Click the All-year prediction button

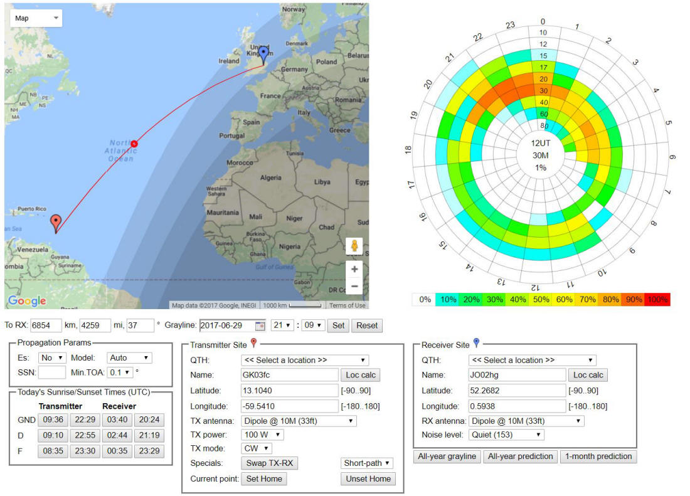click(x=521, y=456)
